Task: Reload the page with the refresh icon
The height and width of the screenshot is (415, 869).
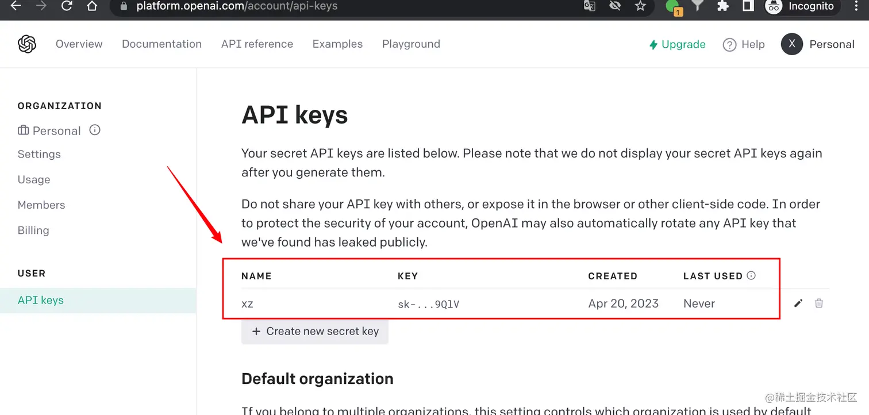Action: (x=67, y=6)
